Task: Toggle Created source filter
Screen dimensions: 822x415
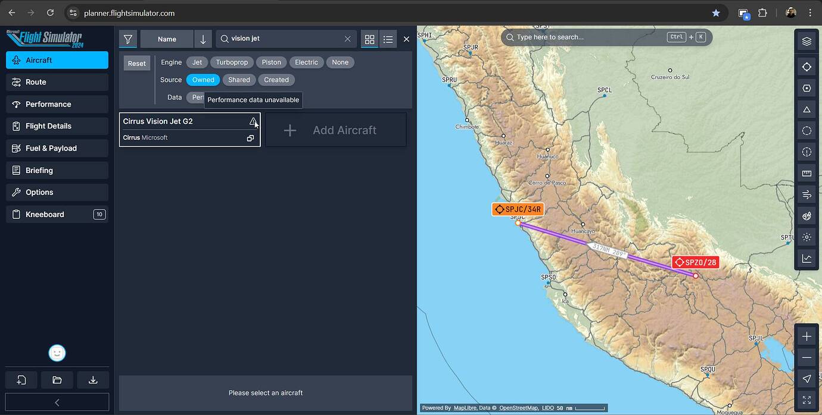Action: pyautogui.click(x=276, y=80)
